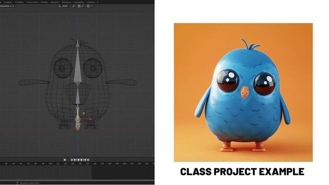Click frame 200 on the timeline ruler
The image size is (329, 185).
coord(124,163)
